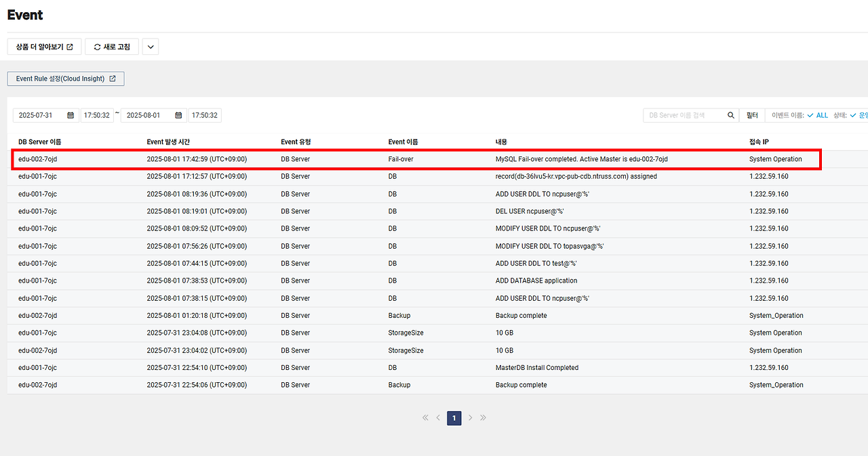Click the 접속 IP column header
The width and height of the screenshot is (868, 456).
coord(759,142)
